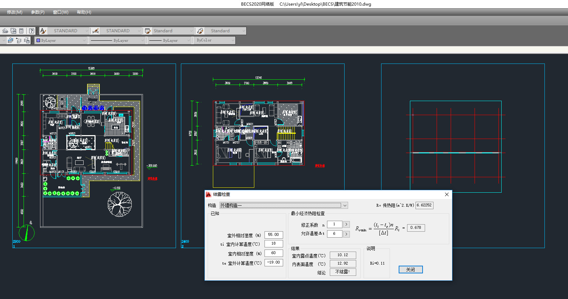Image resolution: width=568 pixels, height=299 pixels.
Task: Expand the text style STANDARD dropdown
Action: pos(86,31)
